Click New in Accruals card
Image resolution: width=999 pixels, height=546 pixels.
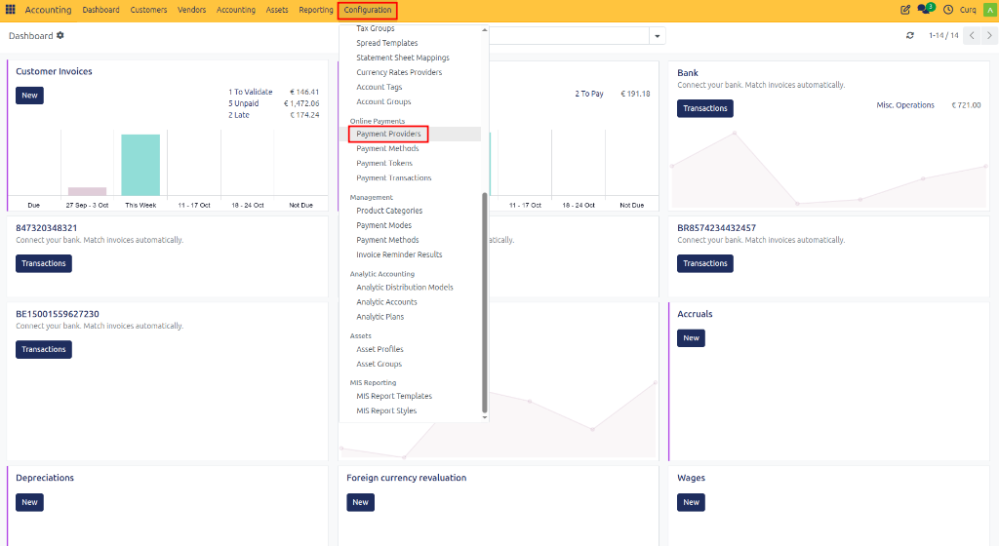click(x=691, y=338)
